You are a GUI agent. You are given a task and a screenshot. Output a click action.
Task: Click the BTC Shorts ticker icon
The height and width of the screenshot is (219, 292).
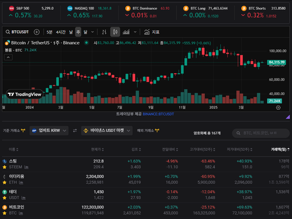coord(244,8)
